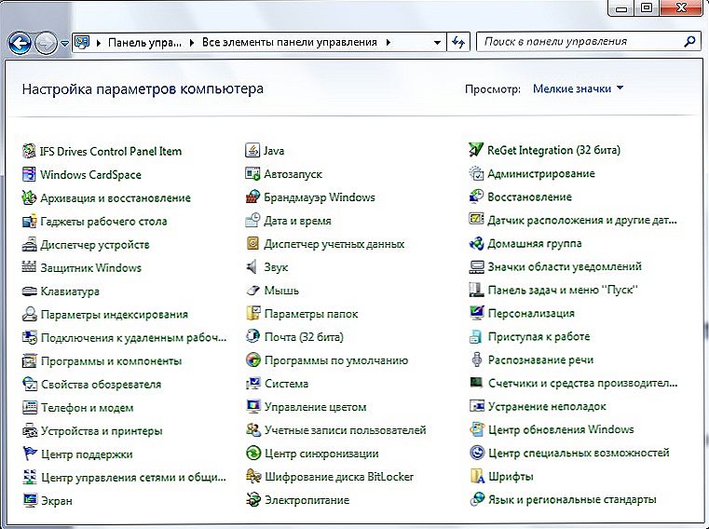Expand breadcrumb arrow after Панель упра...

click(x=192, y=43)
